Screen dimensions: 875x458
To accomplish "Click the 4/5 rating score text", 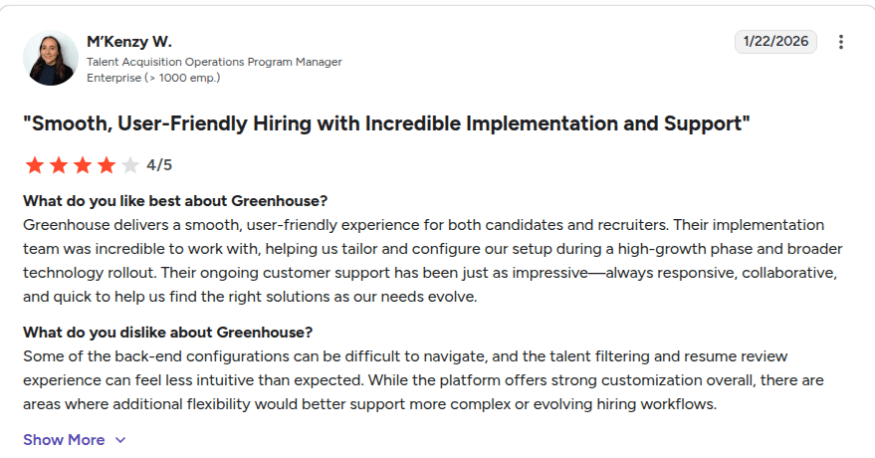I will click(159, 165).
